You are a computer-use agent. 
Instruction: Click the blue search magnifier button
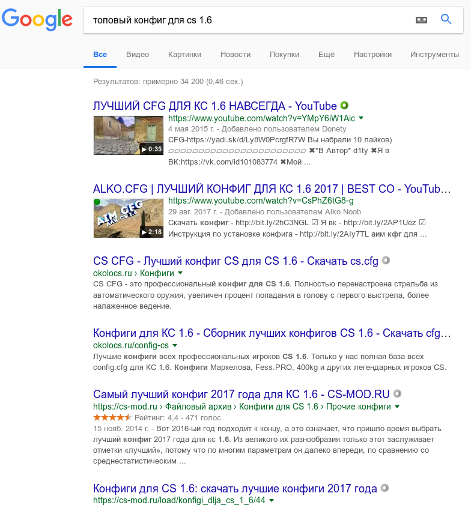446,19
